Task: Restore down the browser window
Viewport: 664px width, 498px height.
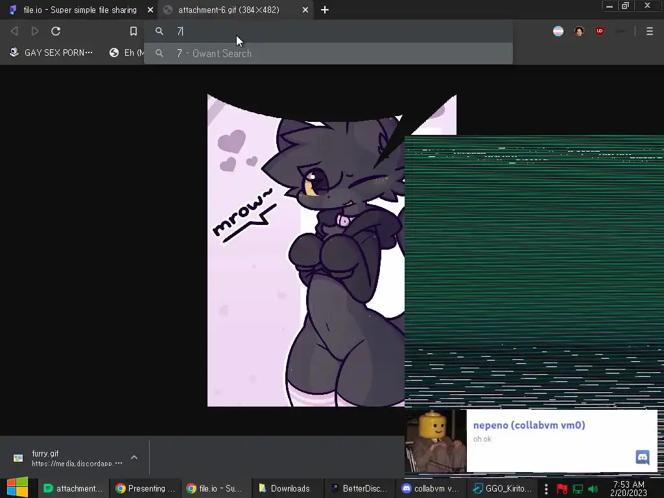Action: coord(625,5)
